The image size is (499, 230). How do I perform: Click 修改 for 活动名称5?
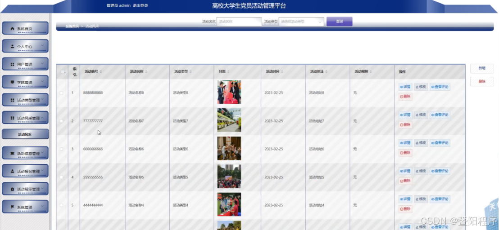(x=421, y=171)
